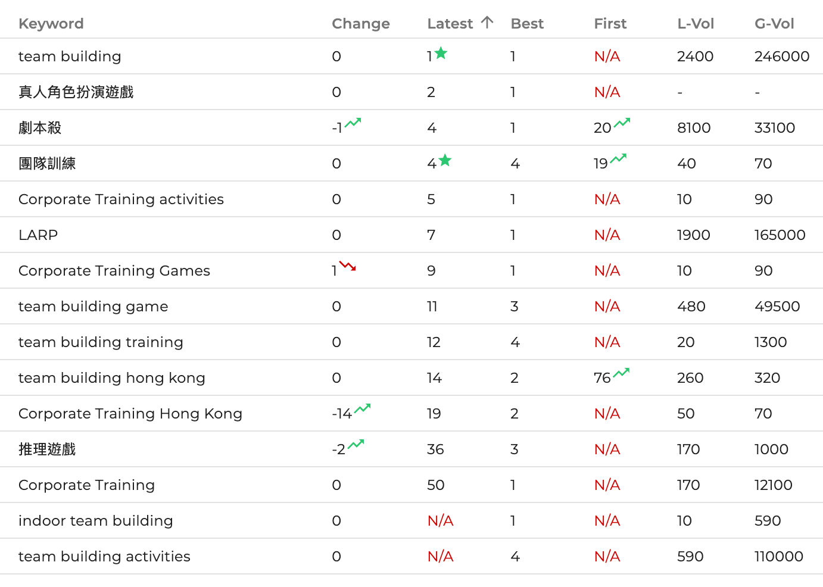823x587 pixels.
Task: Click the green star beside team building rank
Action: click(441, 54)
